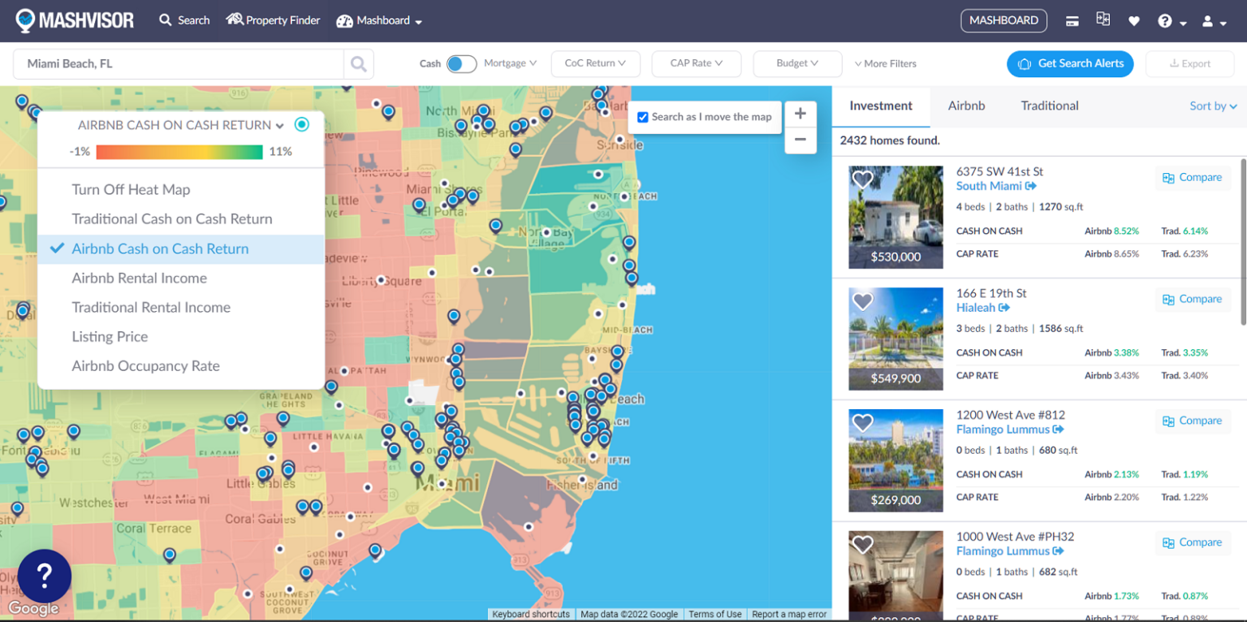This screenshot has height=622, width=1247.
Task: Zoom in on the map with plus button
Action: pos(800,114)
